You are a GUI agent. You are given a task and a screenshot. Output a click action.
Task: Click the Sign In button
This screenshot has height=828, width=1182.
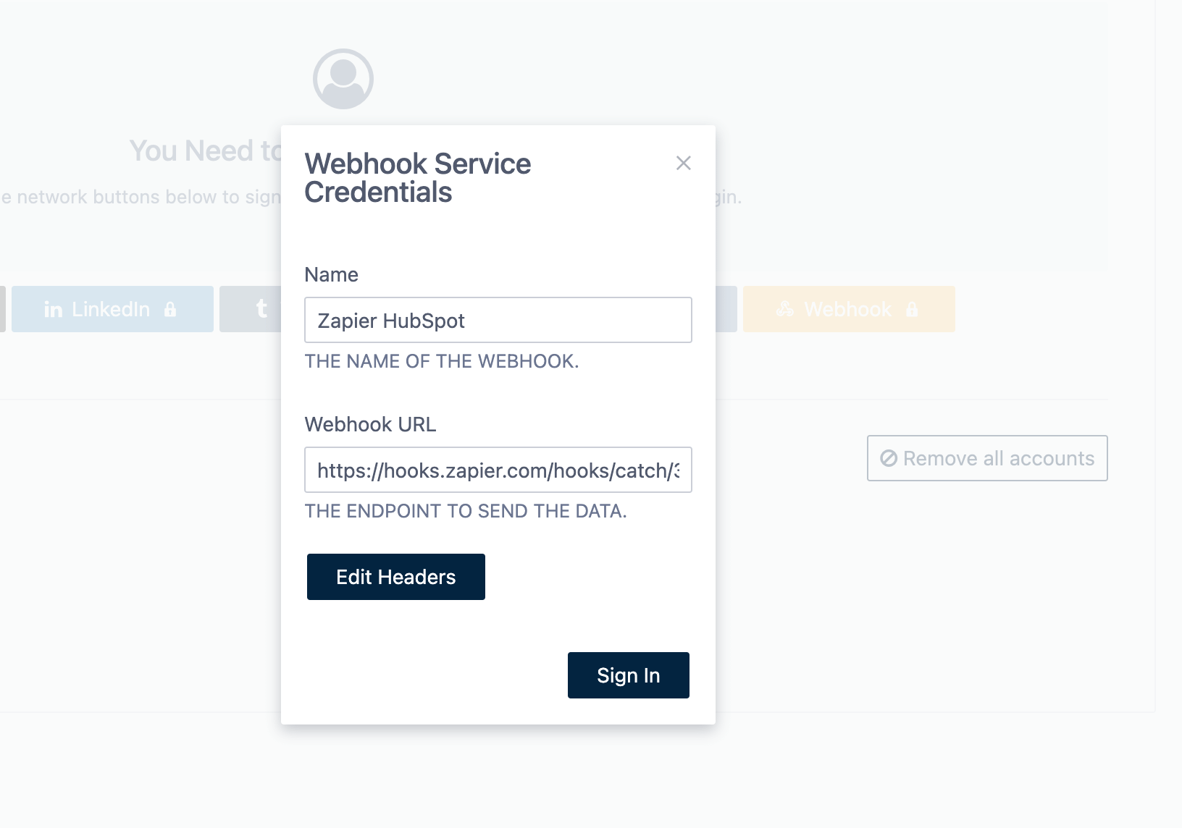click(x=628, y=675)
